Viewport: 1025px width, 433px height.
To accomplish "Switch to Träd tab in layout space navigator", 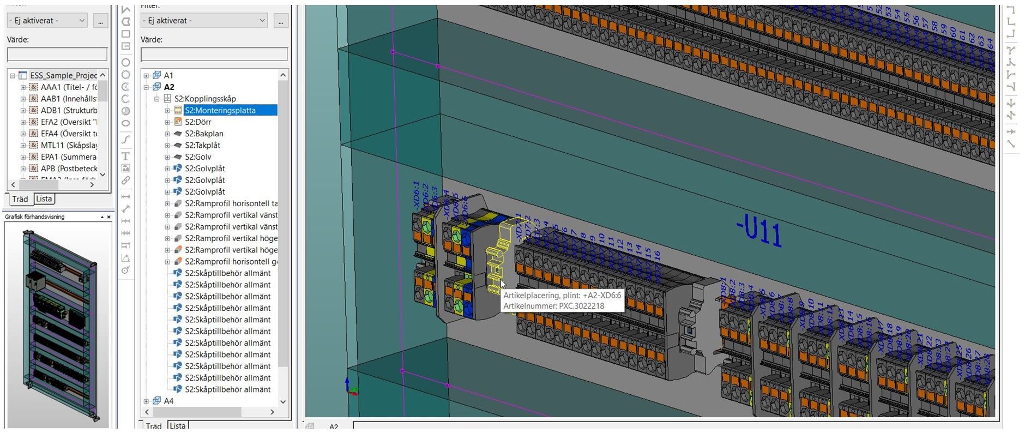I will [x=154, y=425].
